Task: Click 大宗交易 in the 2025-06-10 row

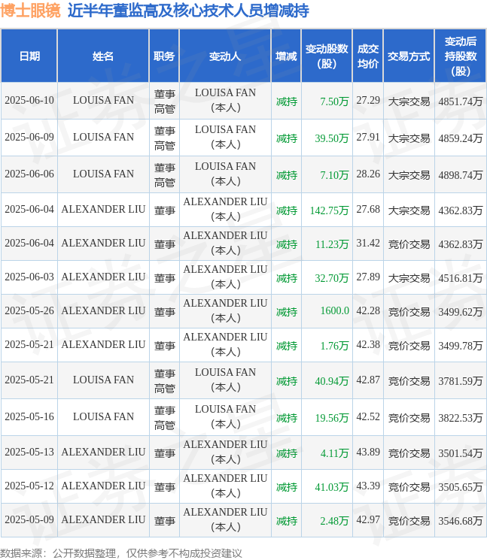Action: click(409, 101)
